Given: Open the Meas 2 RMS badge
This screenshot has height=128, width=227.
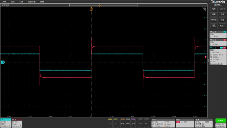Looking at the screenshot, I should coord(218,42).
